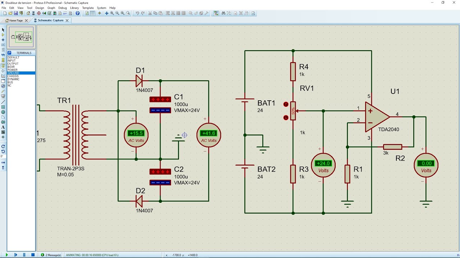Click the zoom in magnifier
The width and height of the screenshot is (460, 258).
(112, 13)
